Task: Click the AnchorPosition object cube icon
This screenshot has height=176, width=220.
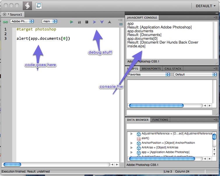Action: click(x=139, y=143)
